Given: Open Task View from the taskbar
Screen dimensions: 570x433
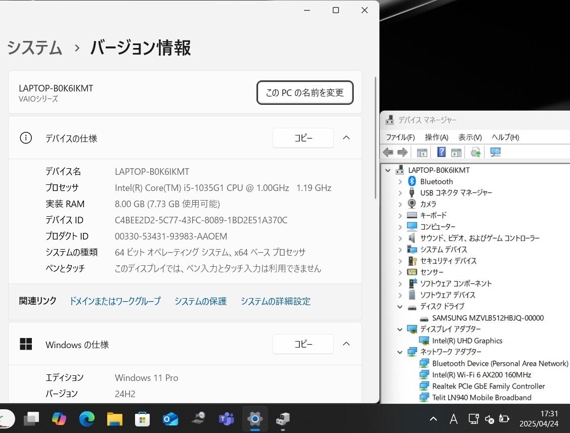Looking at the screenshot, I should point(32,419).
